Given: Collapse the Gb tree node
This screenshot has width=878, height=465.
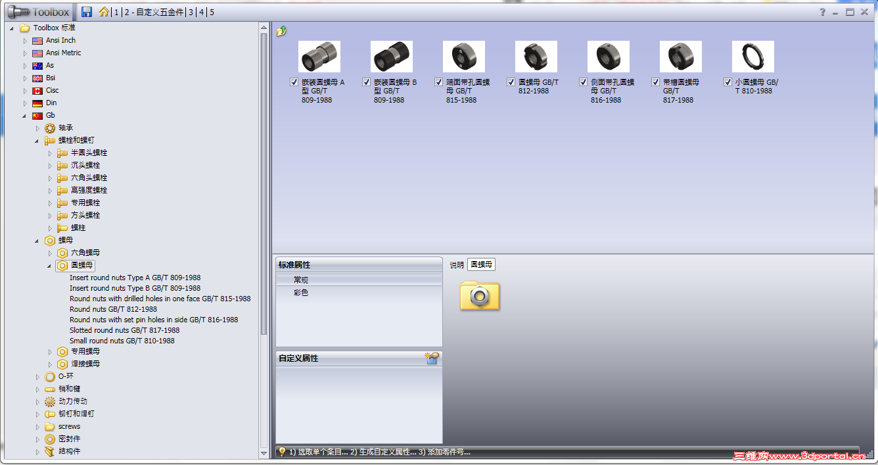Looking at the screenshot, I should coord(25,116).
